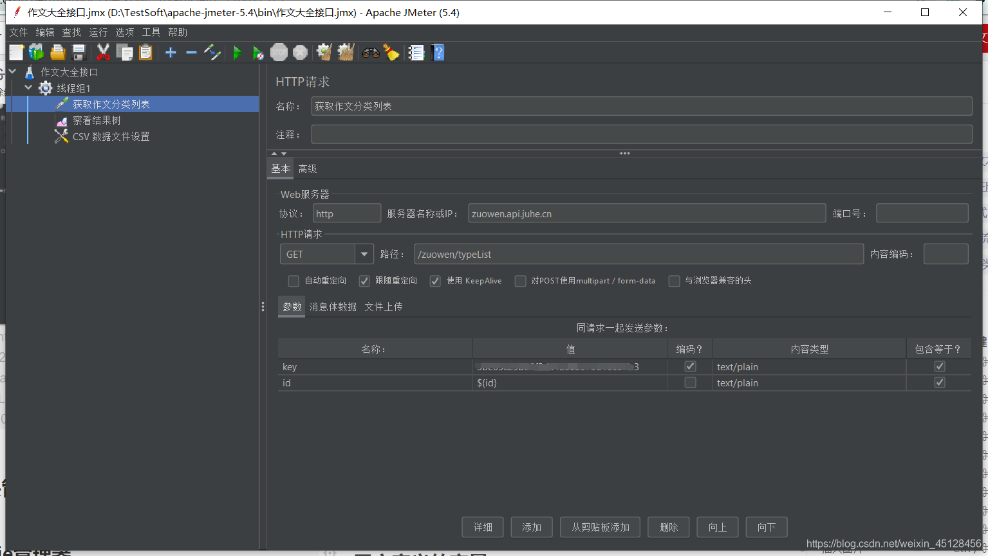Select 线程组1 thread group node
988x556 pixels.
coord(73,88)
